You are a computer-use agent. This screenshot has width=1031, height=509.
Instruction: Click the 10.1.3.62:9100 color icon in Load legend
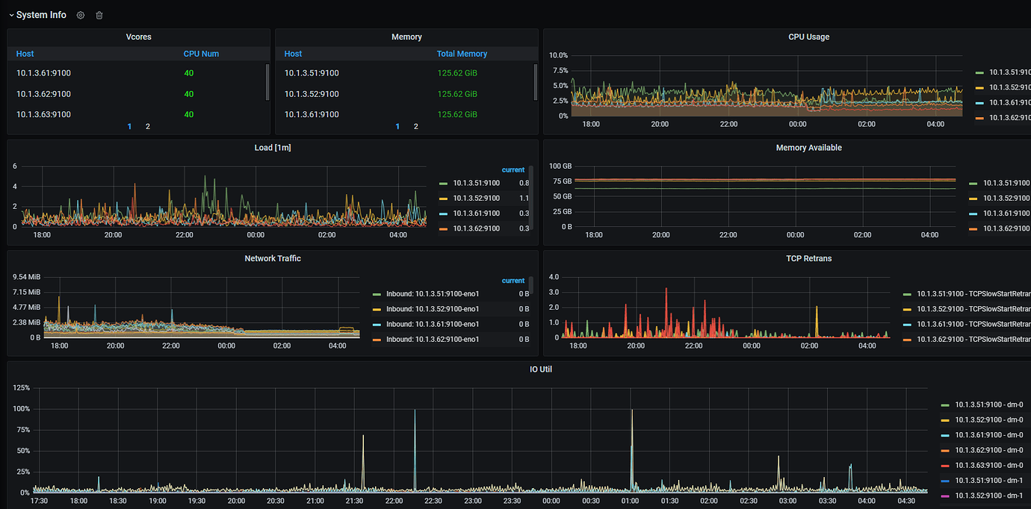click(x=443, y=228)
